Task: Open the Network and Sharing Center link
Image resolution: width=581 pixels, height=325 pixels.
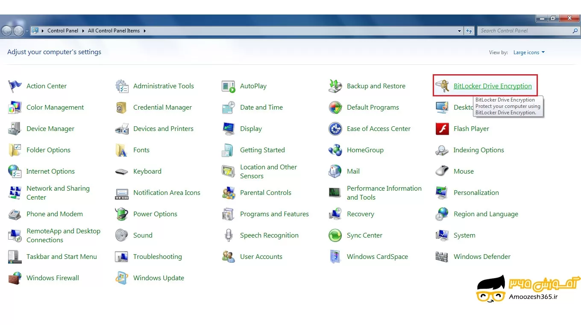Action: pos(58,193)
